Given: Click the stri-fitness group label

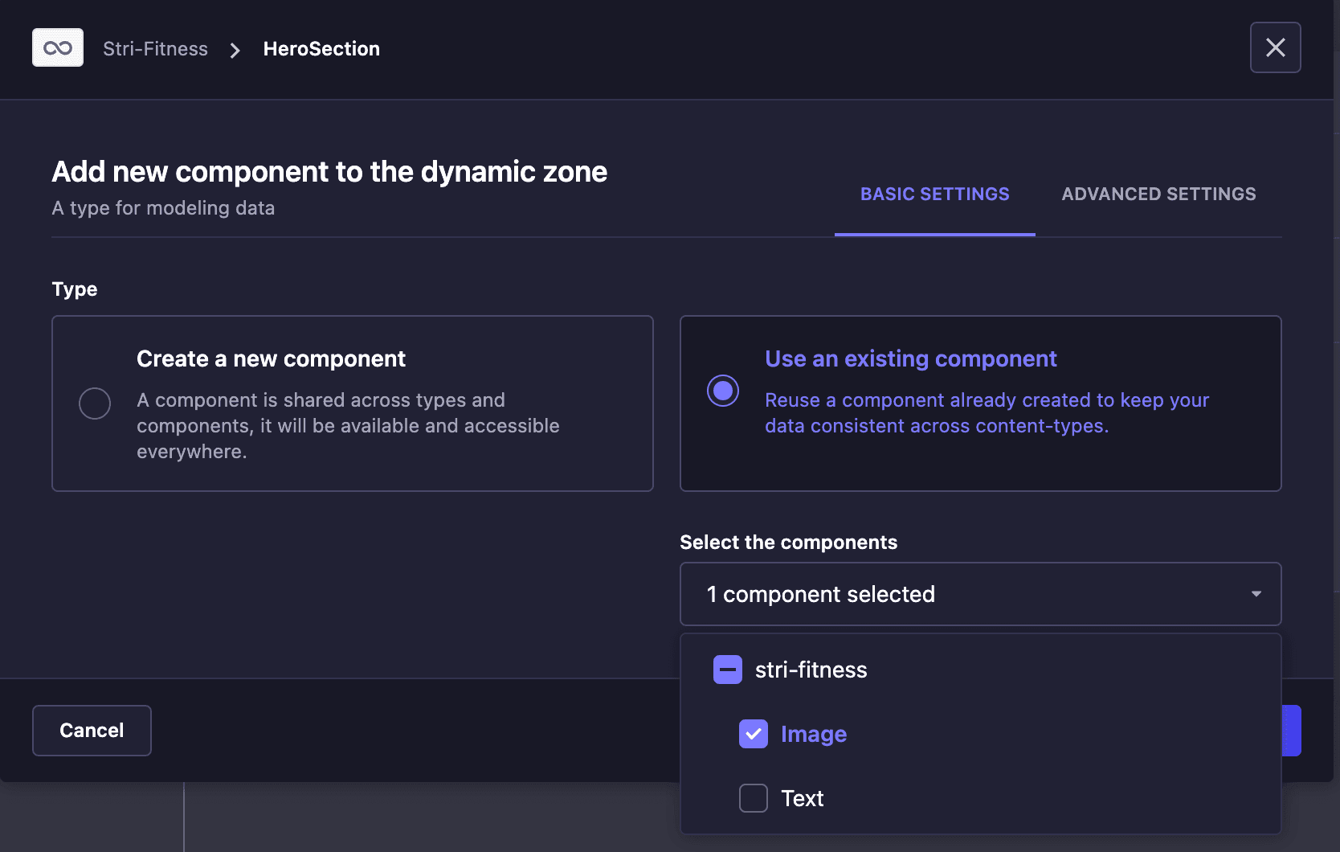Looking at the screenshot, I should [x=811, y=670].
